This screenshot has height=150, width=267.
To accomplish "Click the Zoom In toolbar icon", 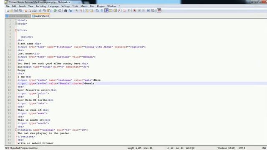I will coord(76,10).
